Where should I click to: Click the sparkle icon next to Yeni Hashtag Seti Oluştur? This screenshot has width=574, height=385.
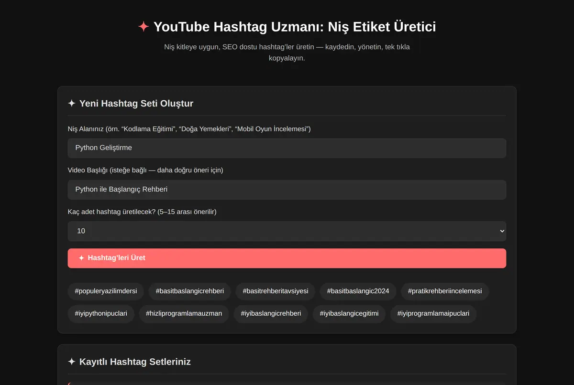pos(72,103)
